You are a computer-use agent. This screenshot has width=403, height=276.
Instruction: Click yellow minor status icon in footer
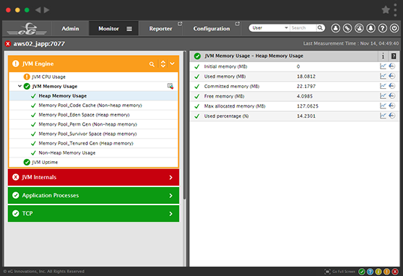pyautogui.click(x=378, y=272)
